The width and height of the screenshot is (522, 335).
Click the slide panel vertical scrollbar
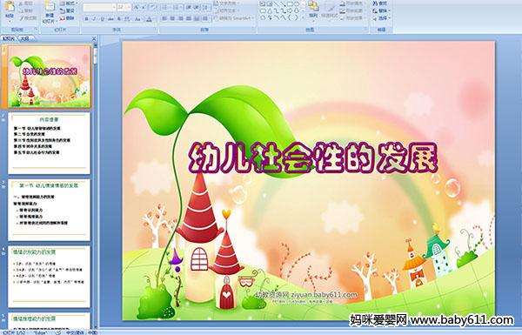[96, 186]
